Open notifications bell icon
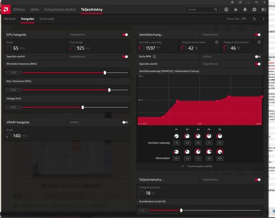 (245, 9)
